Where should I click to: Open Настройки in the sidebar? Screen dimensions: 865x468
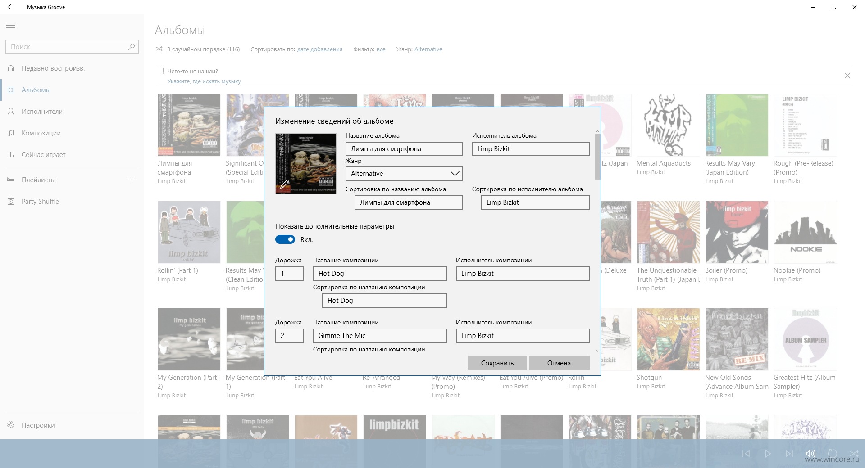click(72, 425)
